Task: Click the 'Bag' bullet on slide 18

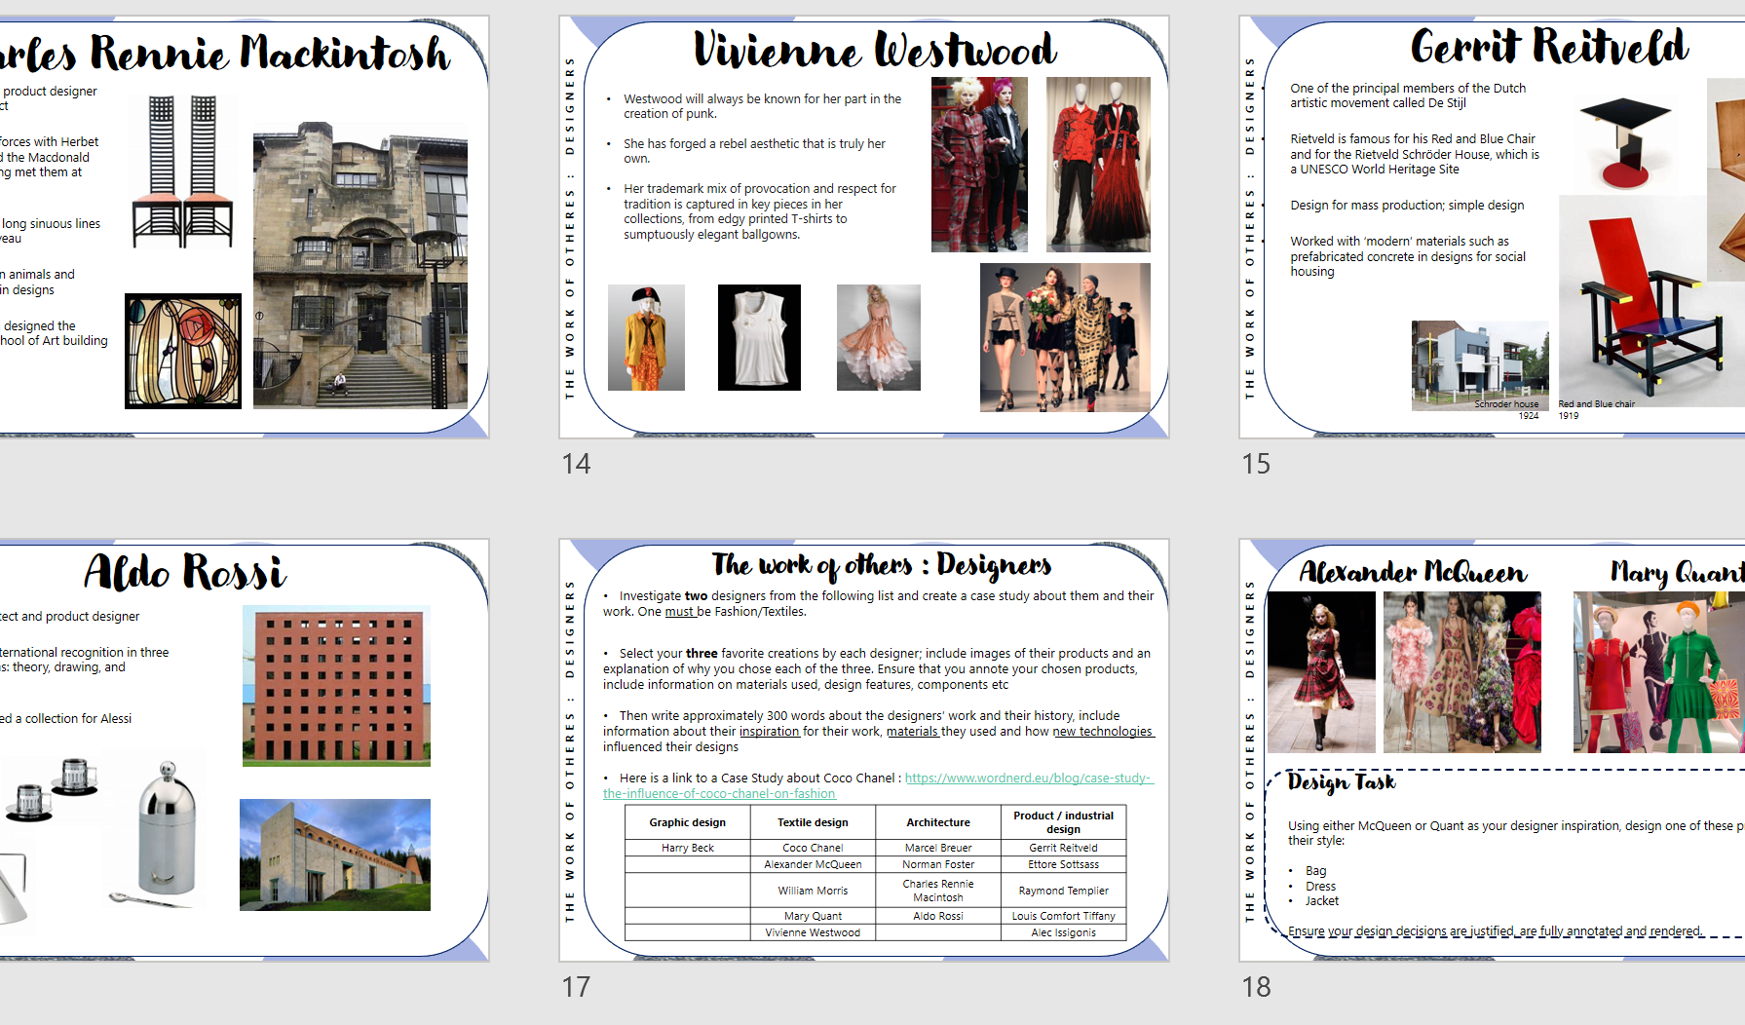Action: [x=1315, y=871]
